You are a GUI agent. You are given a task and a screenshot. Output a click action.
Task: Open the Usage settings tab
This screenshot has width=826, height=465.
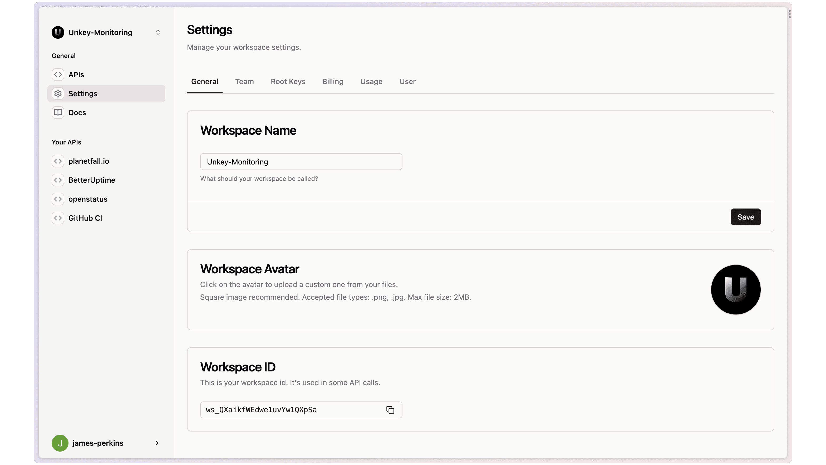point(371,81)
